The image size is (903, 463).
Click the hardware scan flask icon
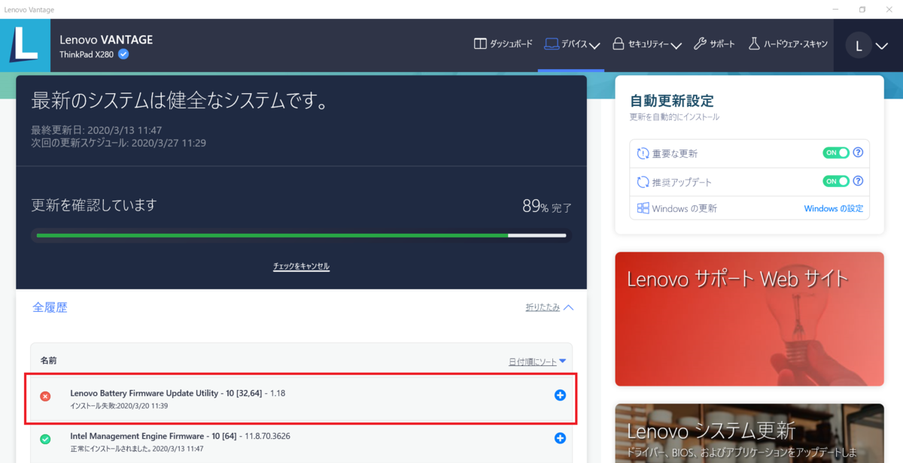[753, 44]
